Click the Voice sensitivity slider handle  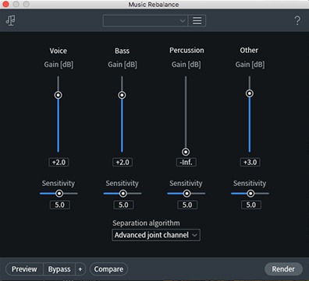59,193
